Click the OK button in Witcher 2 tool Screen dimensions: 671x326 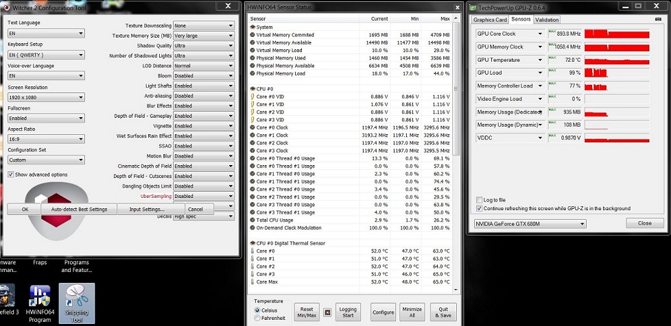[x=25, y=210]
